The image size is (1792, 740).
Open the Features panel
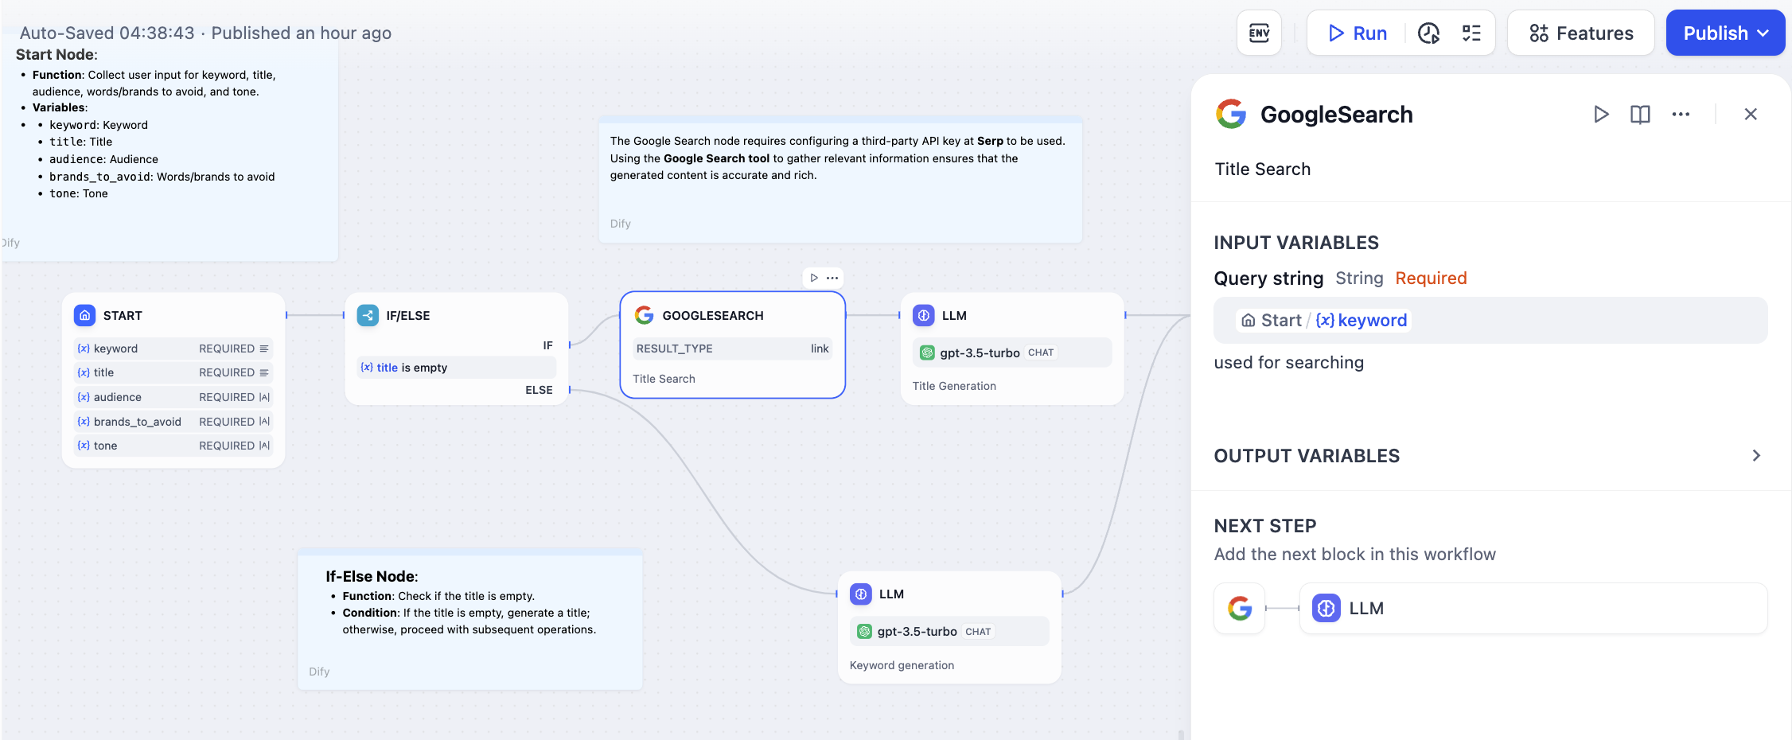point(1580,33)
